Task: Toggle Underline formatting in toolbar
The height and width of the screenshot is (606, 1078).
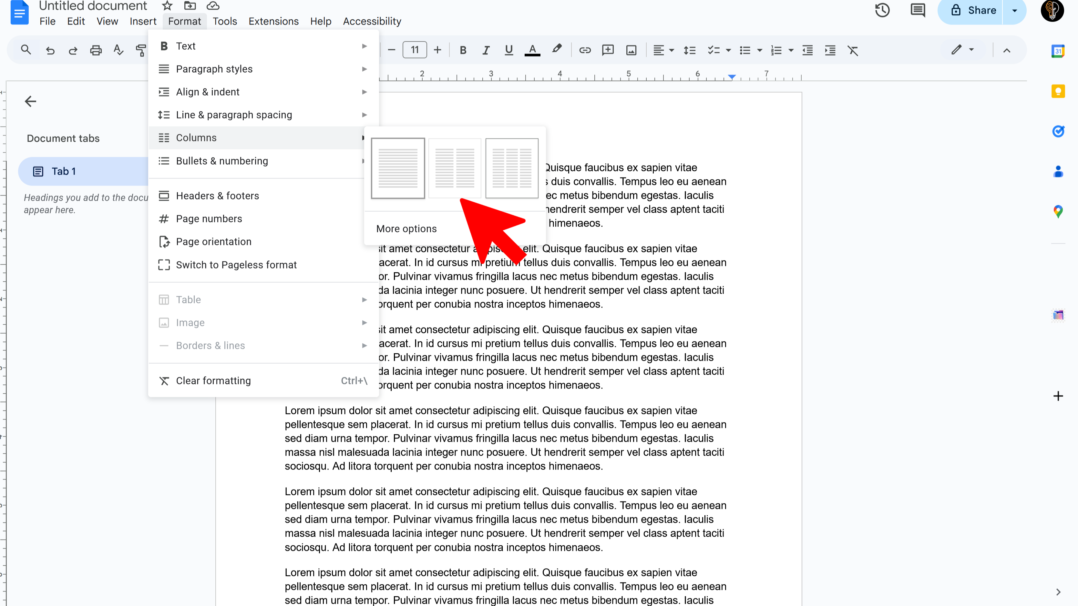Action: (x=508, y=50)
